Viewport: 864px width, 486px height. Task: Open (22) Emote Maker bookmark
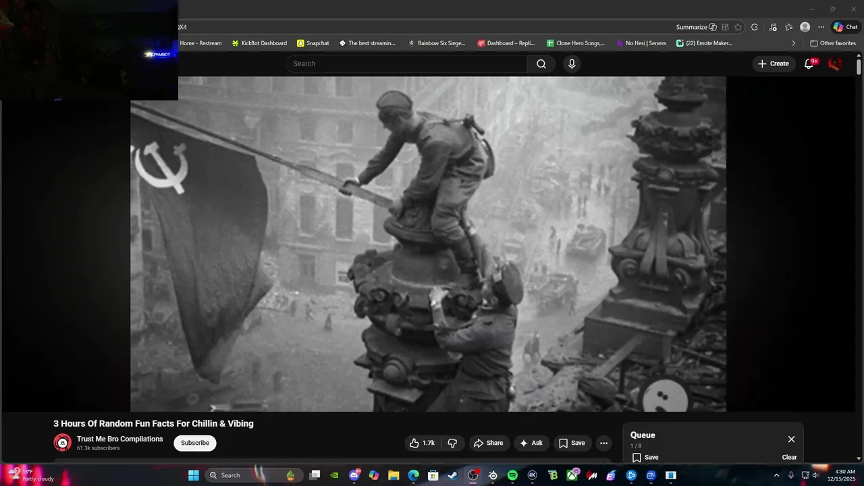tap(705, 43)
